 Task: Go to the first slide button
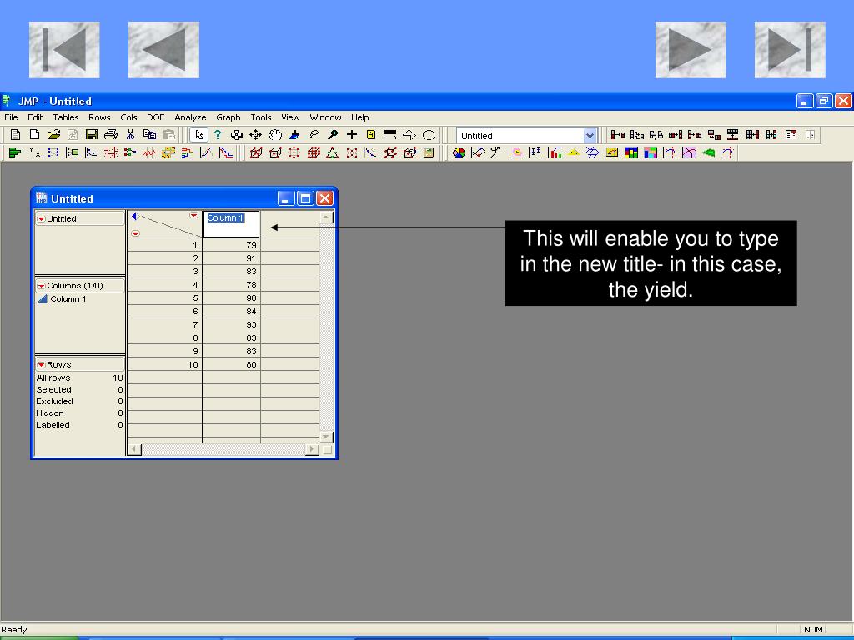(64, 50)
